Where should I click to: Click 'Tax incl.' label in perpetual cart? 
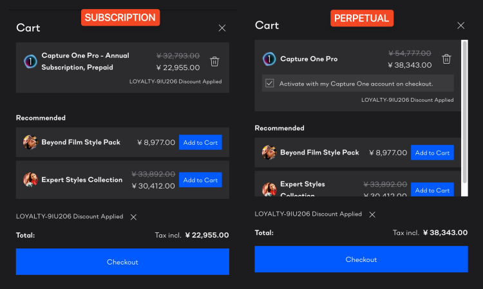pyautogui.click(x=406, y=232)
